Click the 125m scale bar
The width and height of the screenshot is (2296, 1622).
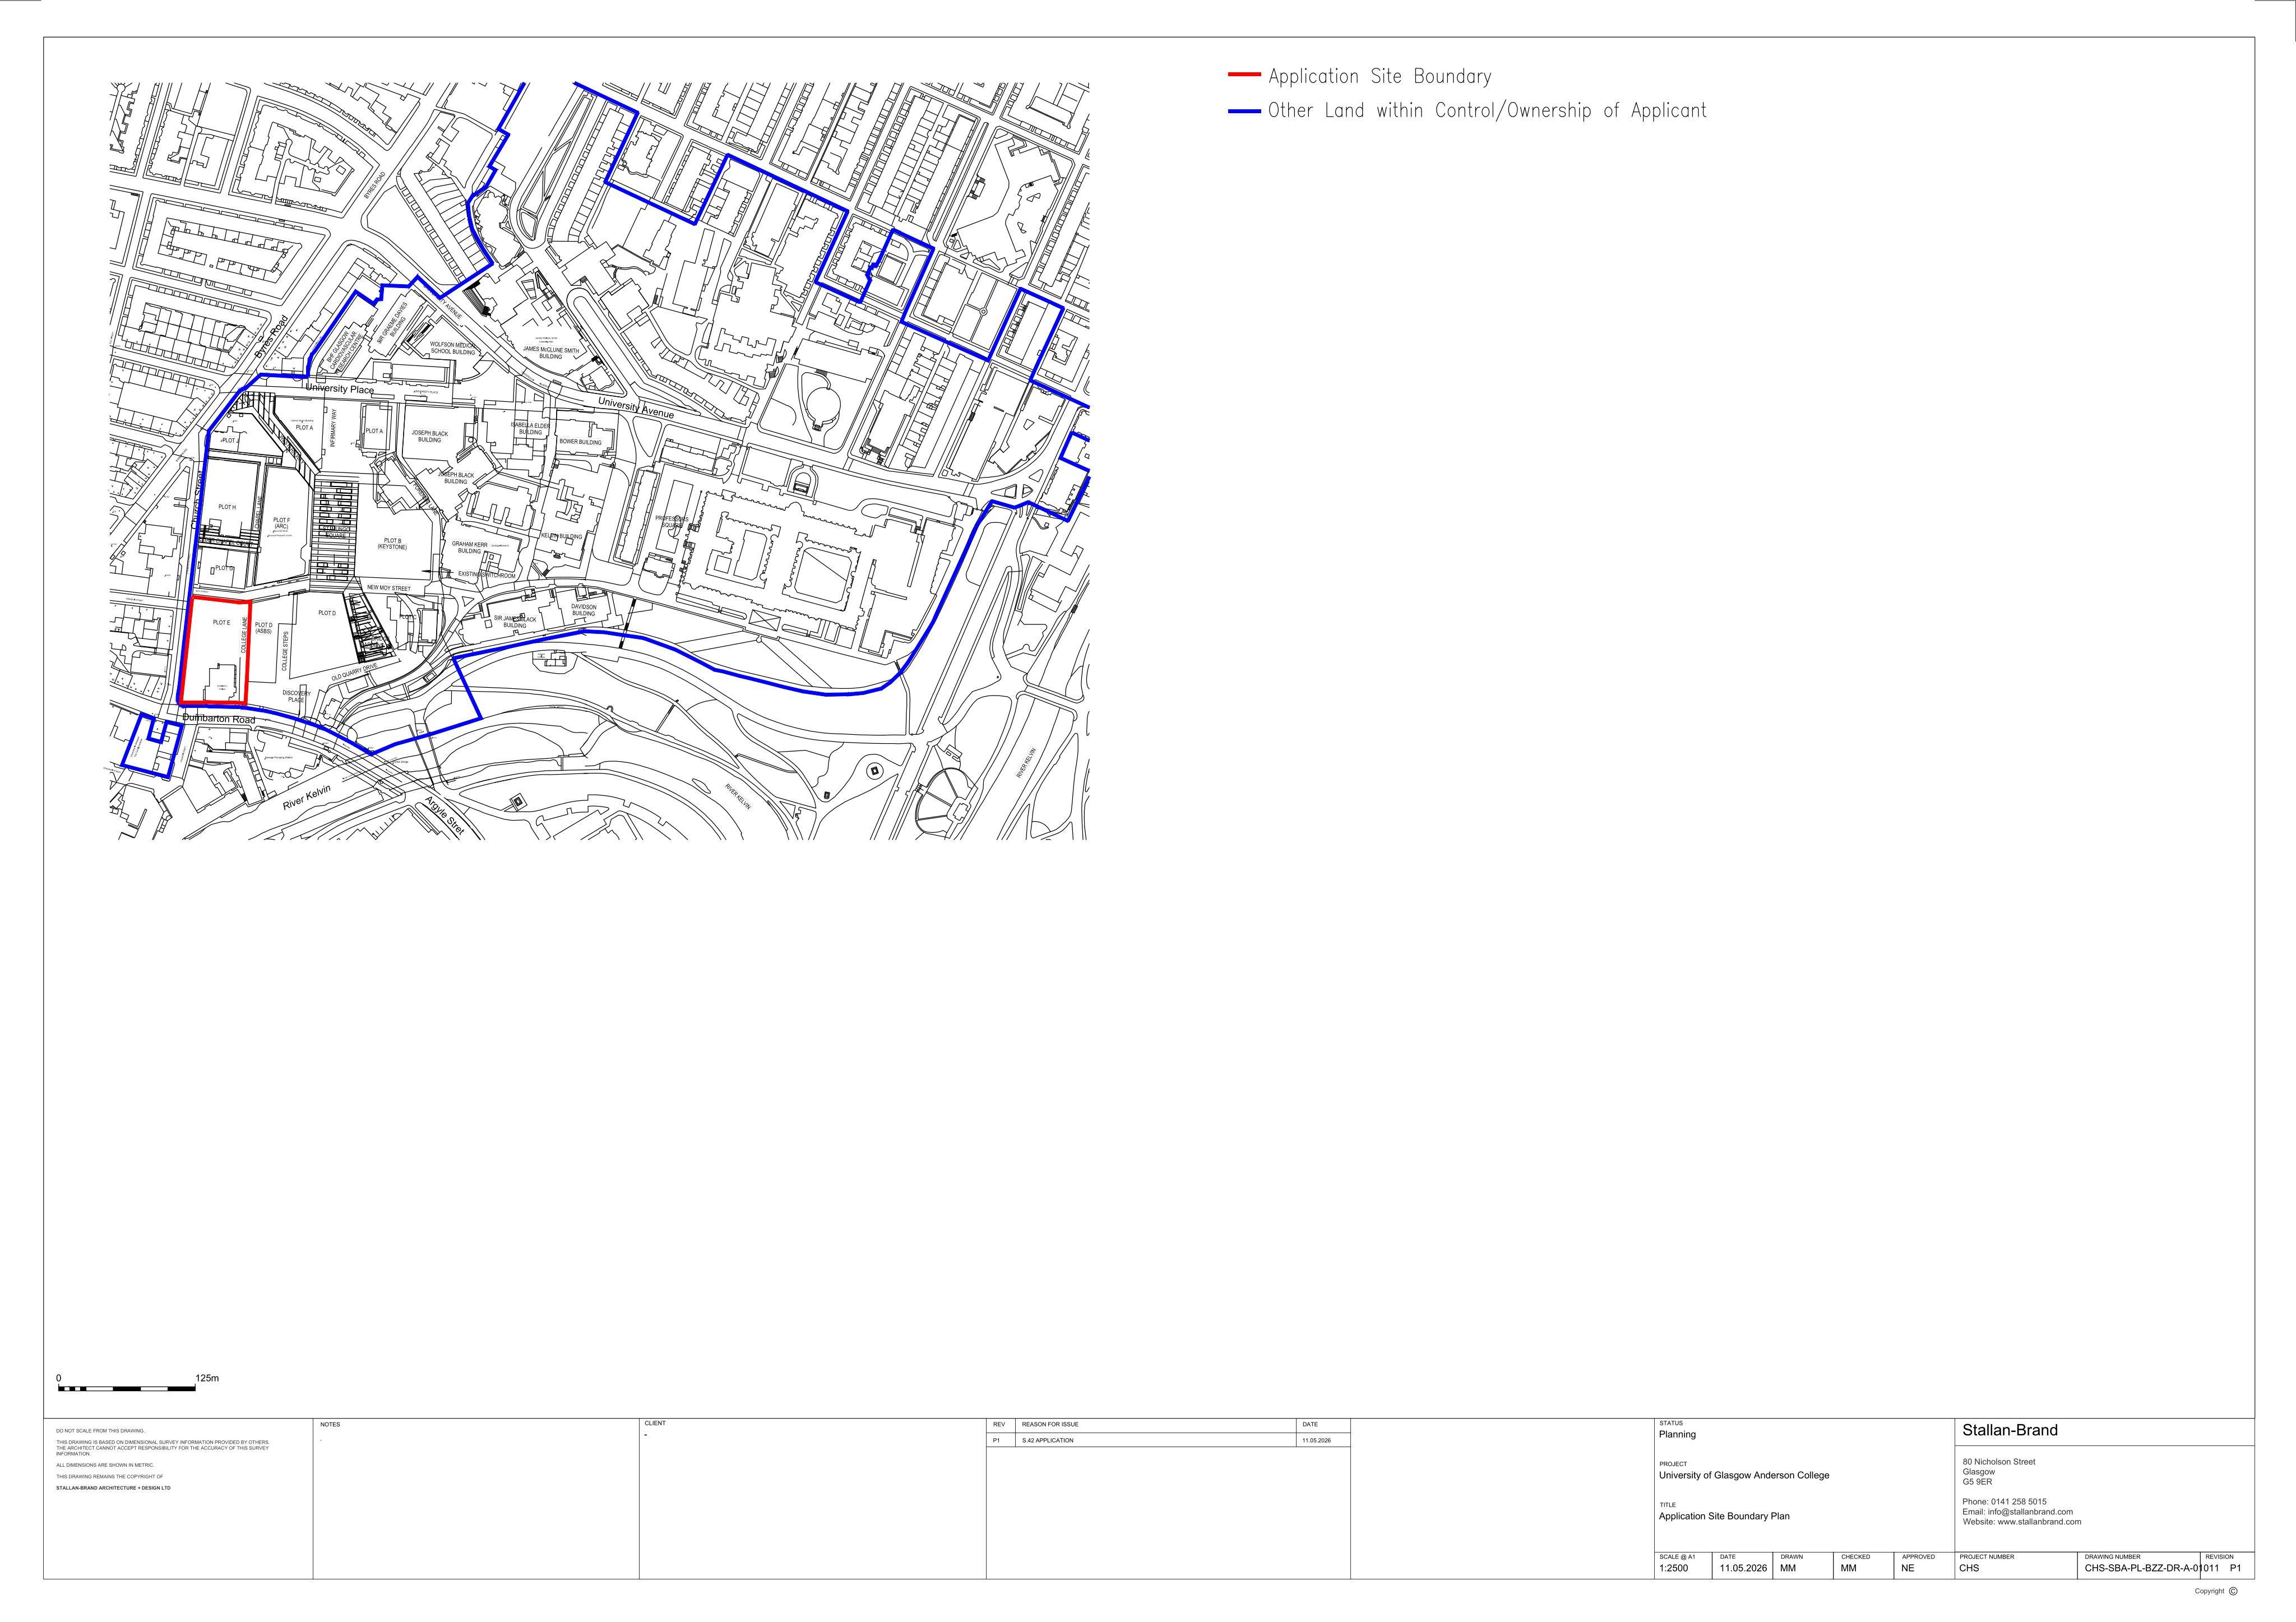tap(127, 1388)
